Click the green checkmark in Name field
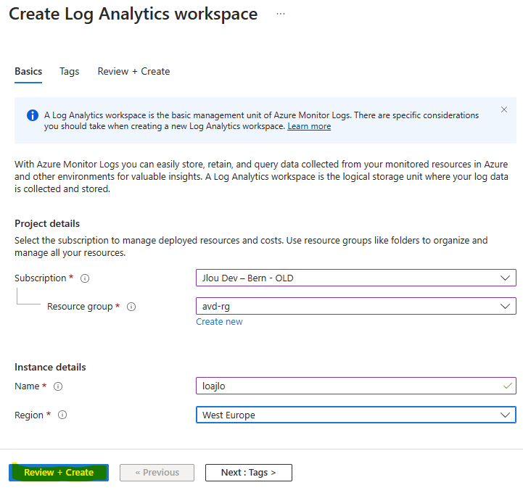 click(507, 386)
